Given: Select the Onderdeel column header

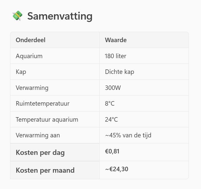Looking at the screenshot, I should 31,40.
